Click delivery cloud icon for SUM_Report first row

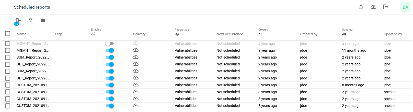[x=136, y=57]
